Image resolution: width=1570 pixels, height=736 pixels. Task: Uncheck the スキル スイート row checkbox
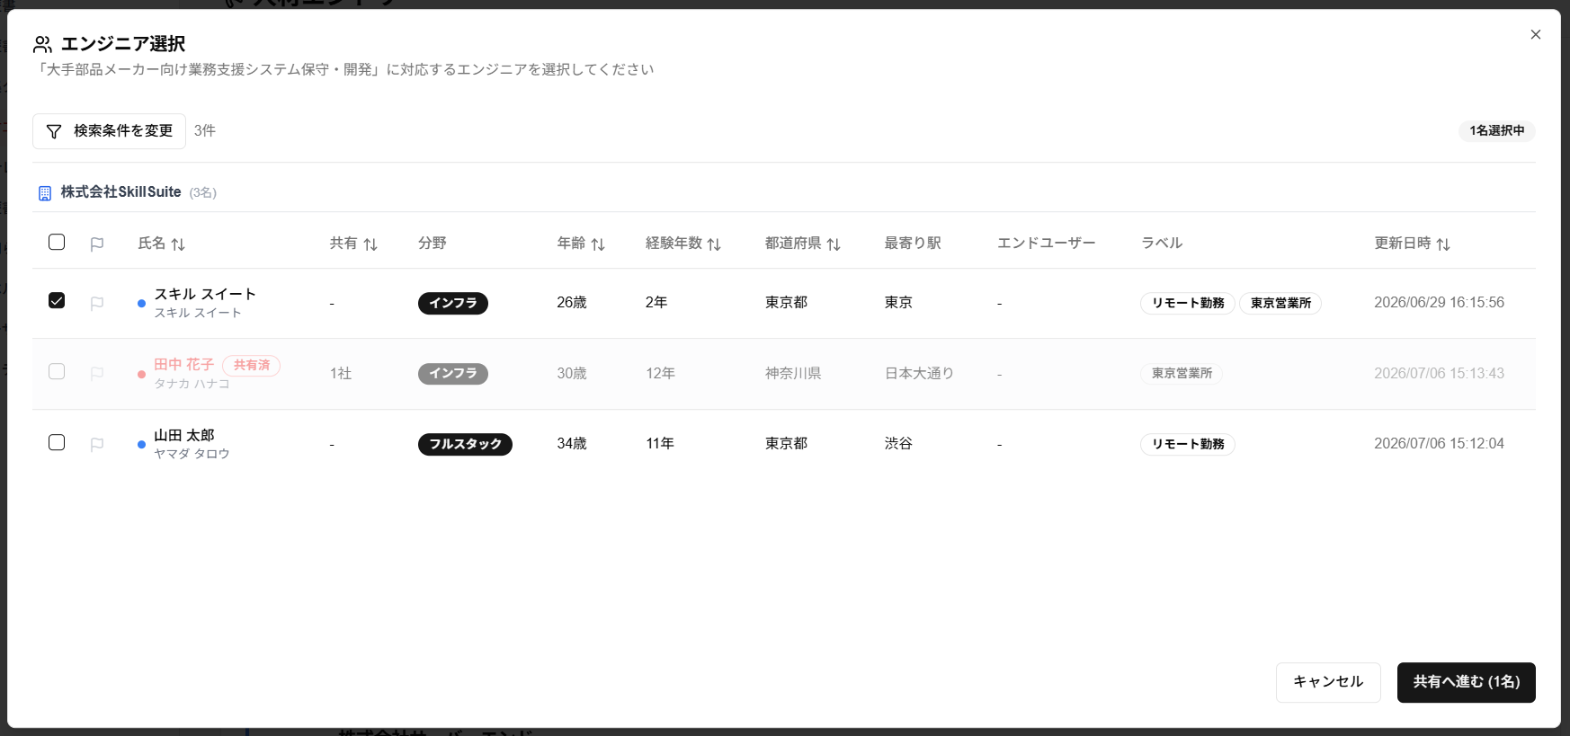57,300
